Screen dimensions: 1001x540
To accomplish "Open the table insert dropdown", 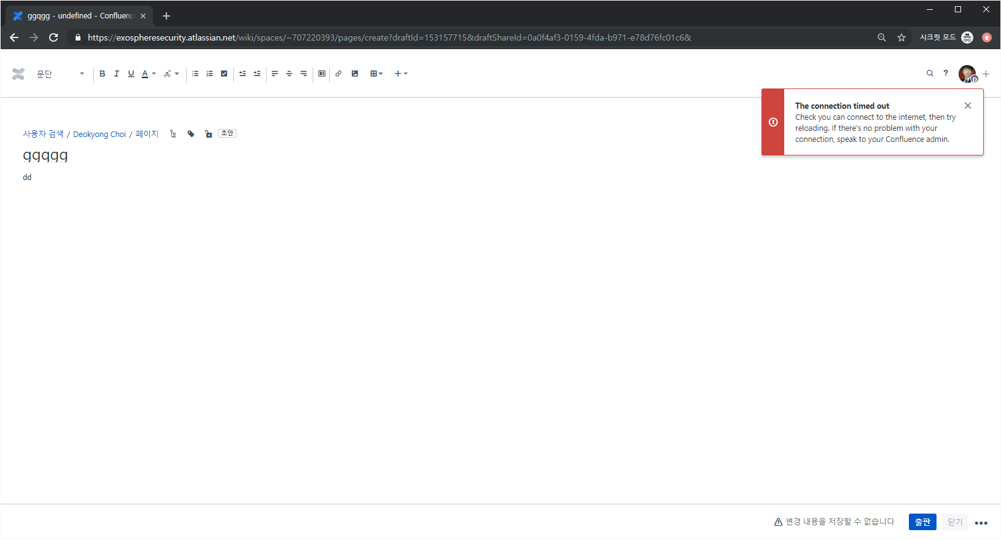I will click(376, 74).
